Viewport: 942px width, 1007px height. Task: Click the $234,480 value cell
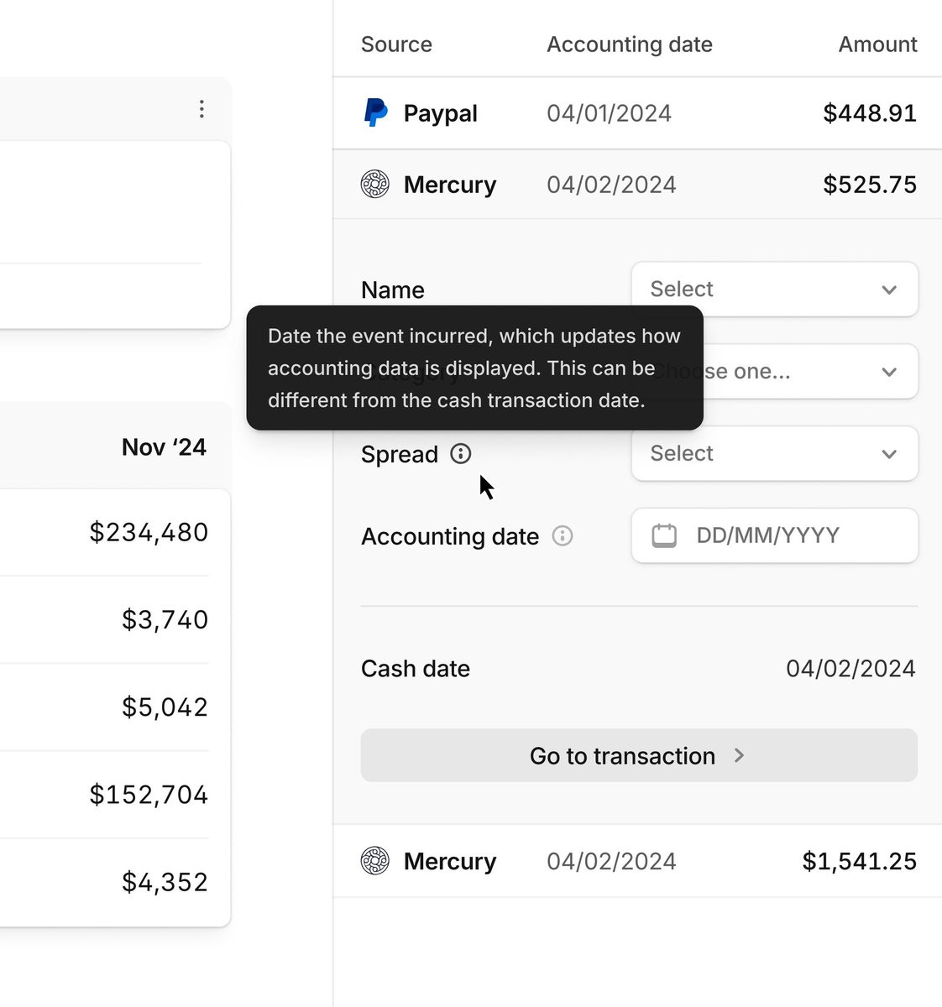click(x=149, y=532)
